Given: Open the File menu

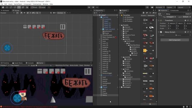Looking at the screenshot, I should coord(2,4).
